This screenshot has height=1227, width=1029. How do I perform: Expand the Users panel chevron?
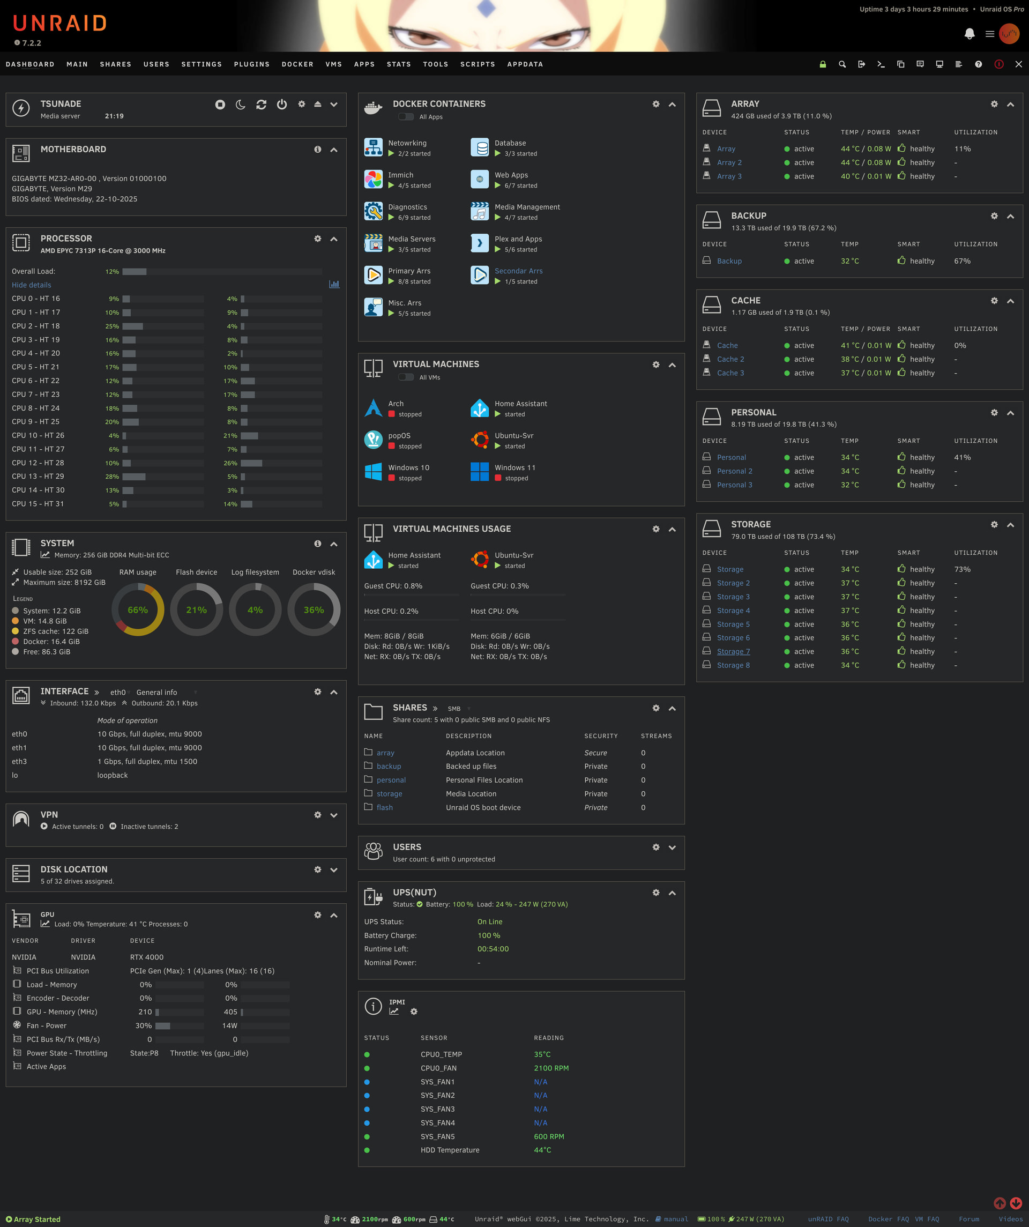tap(672, 847)
